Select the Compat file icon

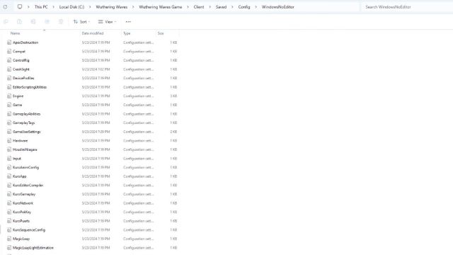(9, 52)
